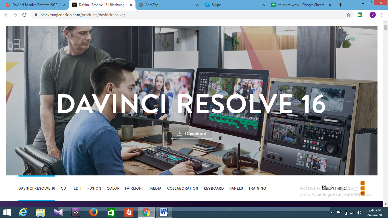388x218 pixels.
Task: Reload the page with the refresh icon
Action: (x=24, y=15)
